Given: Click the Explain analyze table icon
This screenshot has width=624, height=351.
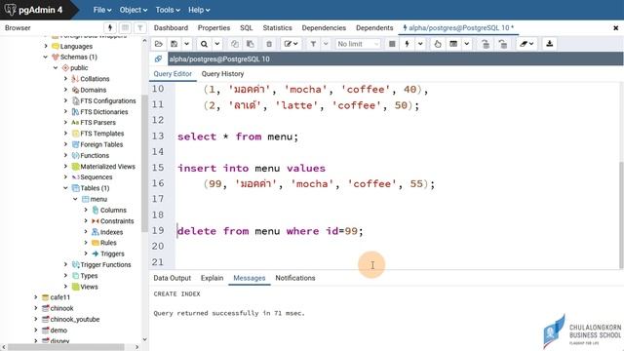Looking at the screenshot, I should (x=453, y=44).
